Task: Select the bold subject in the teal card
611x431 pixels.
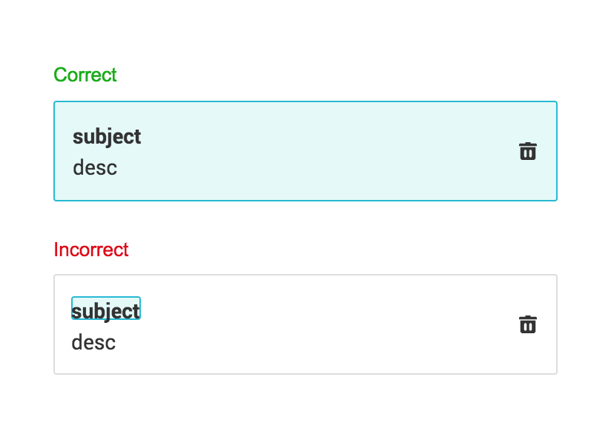Action: pyautogui.click(x=107, y=137)
